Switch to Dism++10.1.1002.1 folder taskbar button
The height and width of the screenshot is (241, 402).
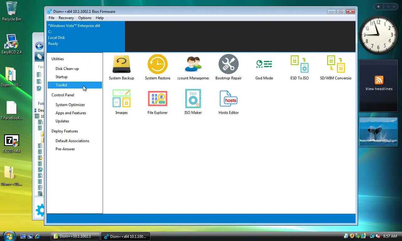75,236
